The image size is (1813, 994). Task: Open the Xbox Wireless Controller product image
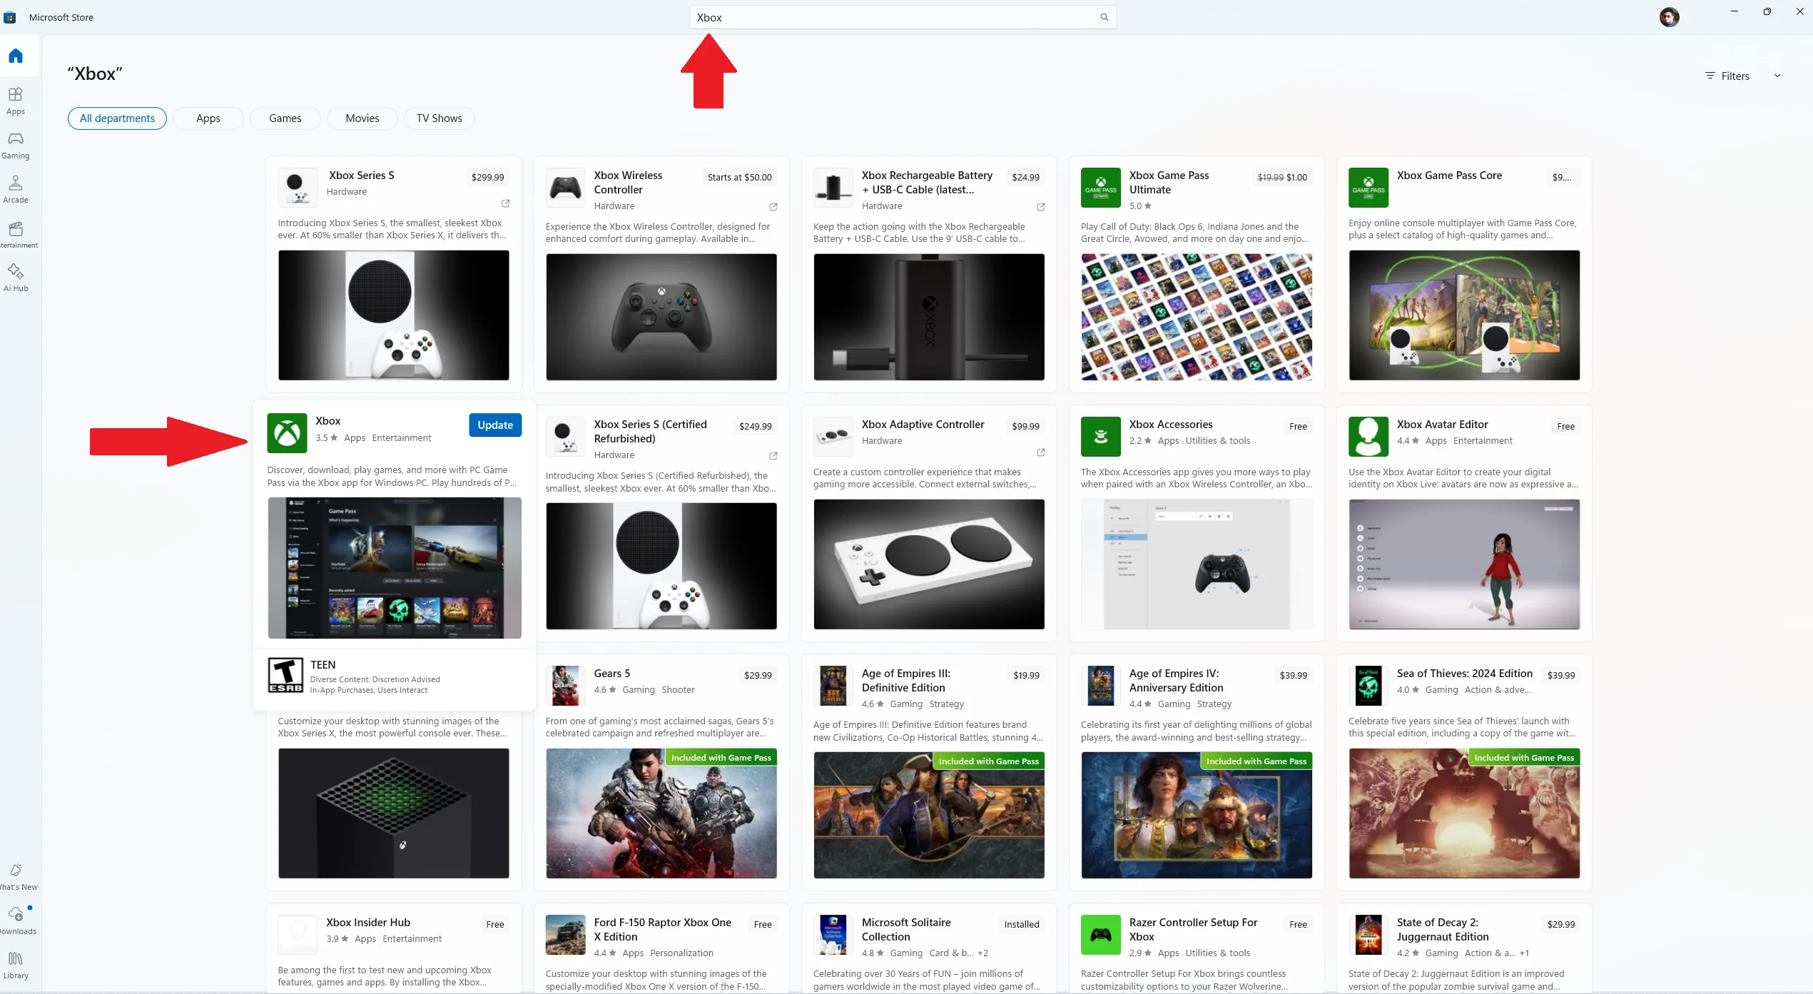(x=661, y=317)
